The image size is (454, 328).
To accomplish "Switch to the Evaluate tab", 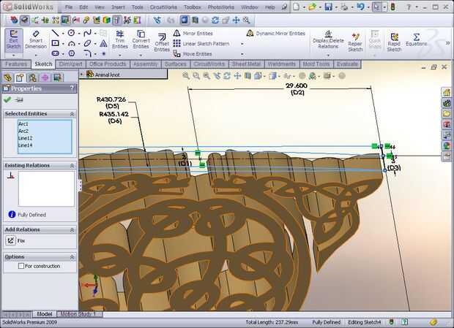I will click(347, 64).
